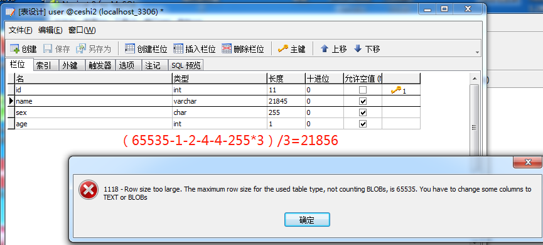Switch to the 触发器 tab
This screenshot has width=543, height=245.
100,65
